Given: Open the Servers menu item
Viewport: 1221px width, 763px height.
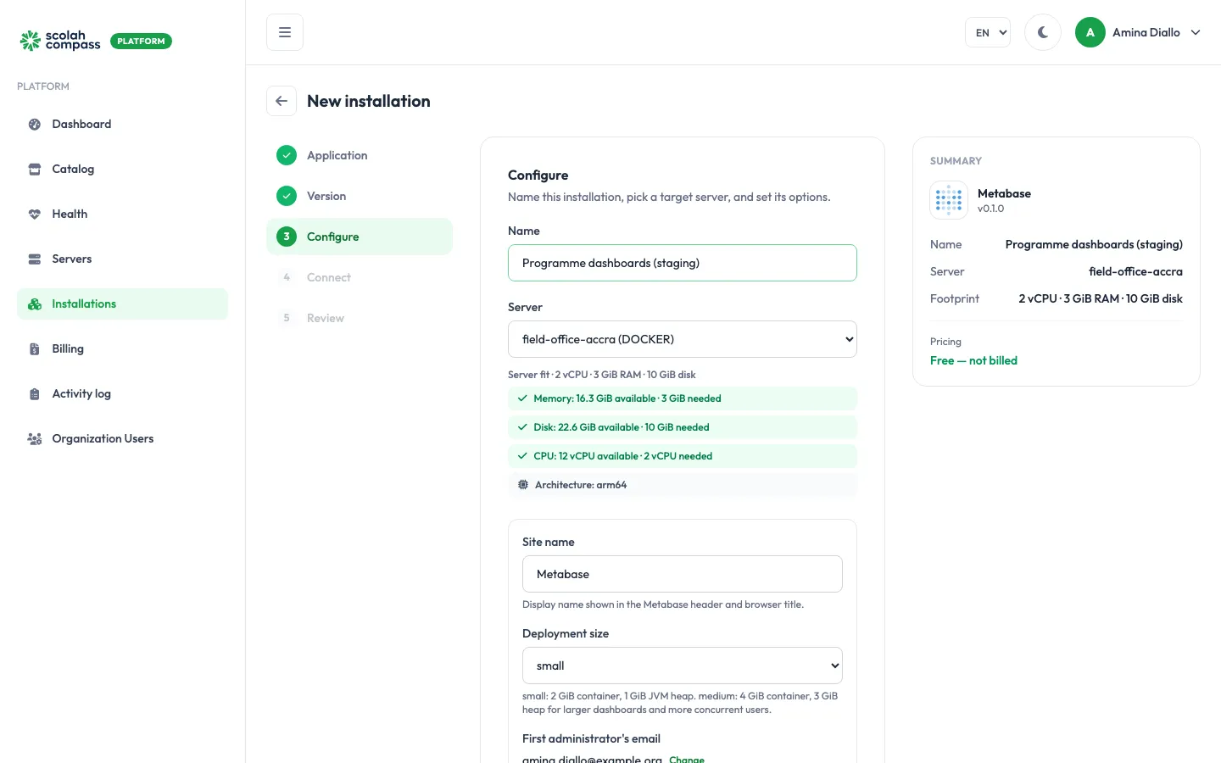Looking at the screenshot, I should point(123,259).
